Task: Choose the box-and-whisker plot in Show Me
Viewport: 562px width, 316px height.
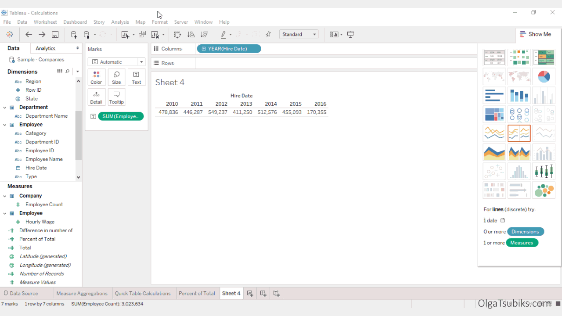Action: (x=544, y=171)
